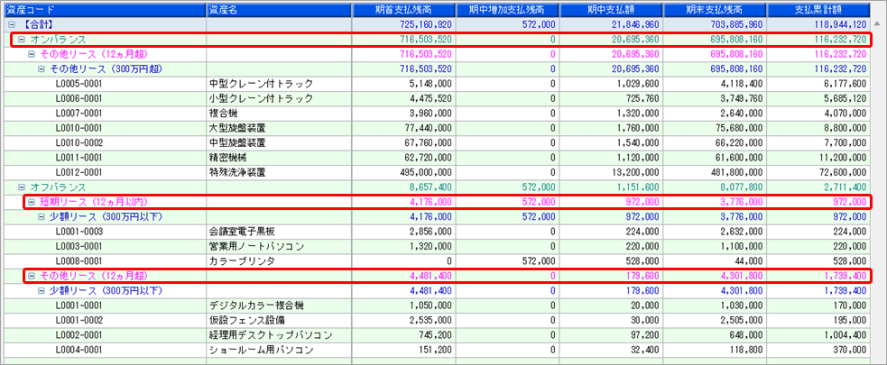This screenshot has height=365, width=887.
Task: Click asset name 経理用デスクトップパソコン
Action: click(x=271, y=335)
